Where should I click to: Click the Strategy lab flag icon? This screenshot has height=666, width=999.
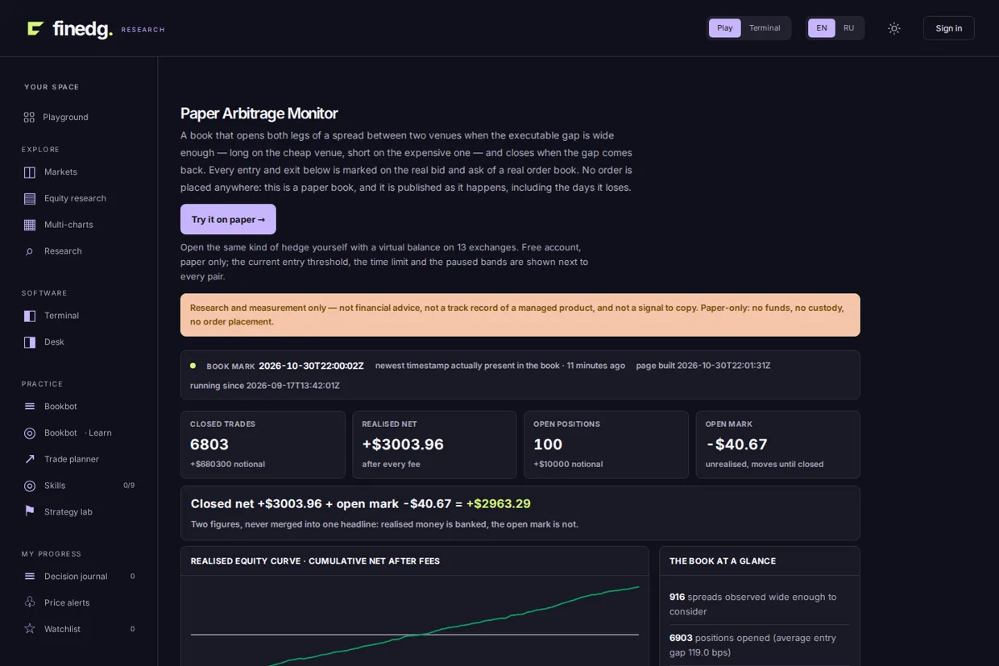click(30, 511)
